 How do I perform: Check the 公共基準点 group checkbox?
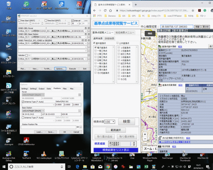117,43
